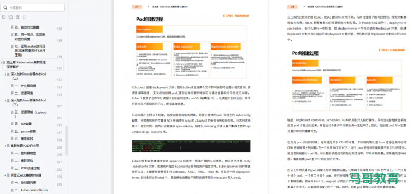Open bookmark 六、最佳实践

pyautogui.click(x=24, y=138)
